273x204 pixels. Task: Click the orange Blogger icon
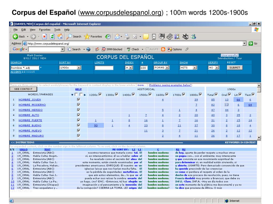pyautogui.click(x=163, y=49)
